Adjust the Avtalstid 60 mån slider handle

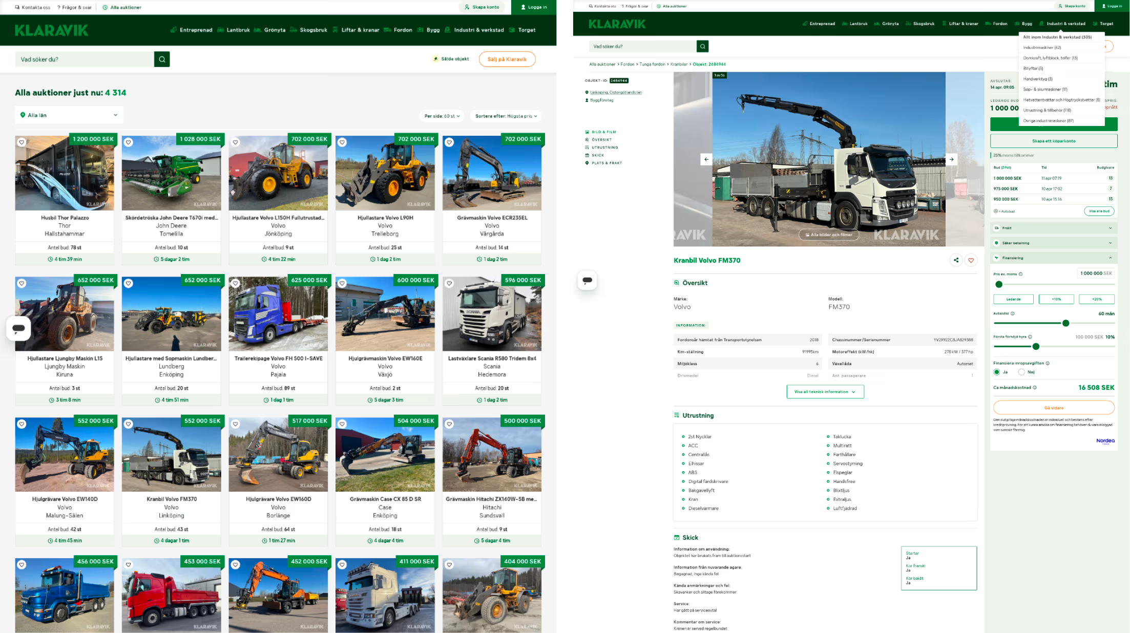click(1065, 323)
